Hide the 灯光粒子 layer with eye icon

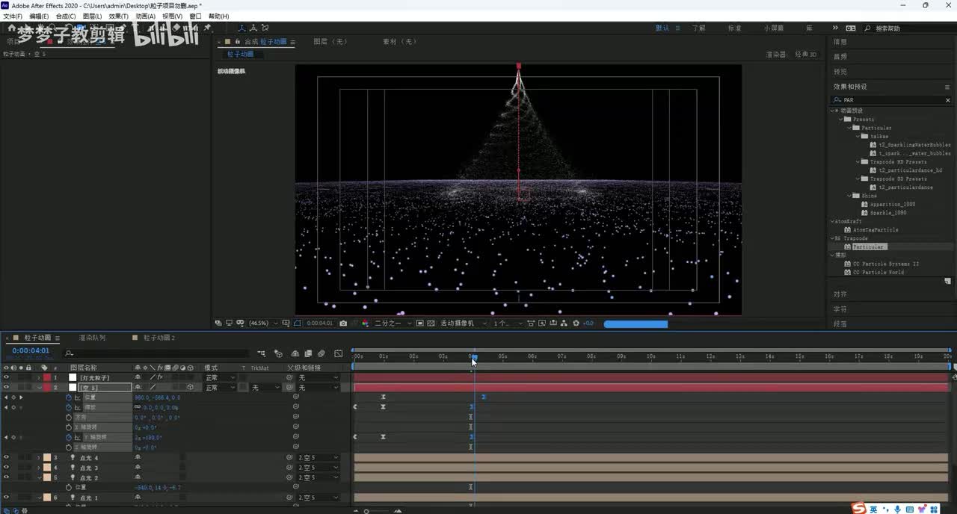click(6, 378)
